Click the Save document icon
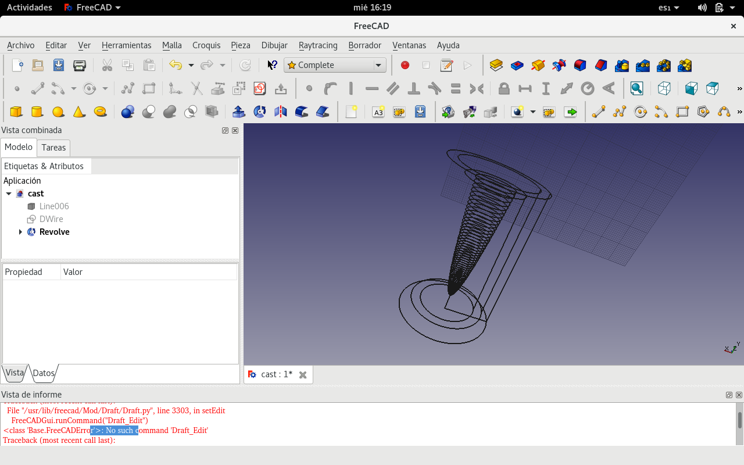744x465 pixels. point(59,66)
